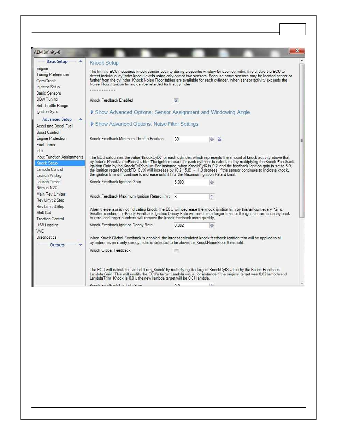
Task: Select USB Logging in the sidebar
Action: tap(47, 225)
